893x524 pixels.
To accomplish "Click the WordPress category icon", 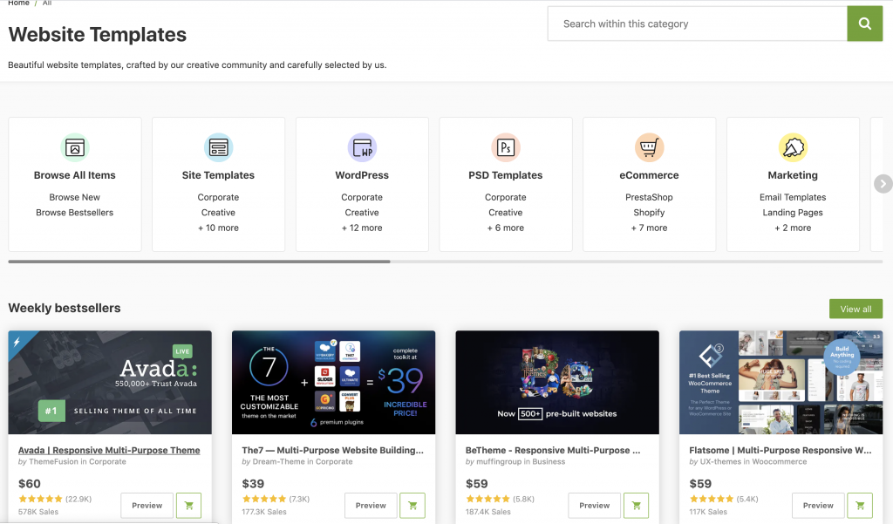I will 362,147.
